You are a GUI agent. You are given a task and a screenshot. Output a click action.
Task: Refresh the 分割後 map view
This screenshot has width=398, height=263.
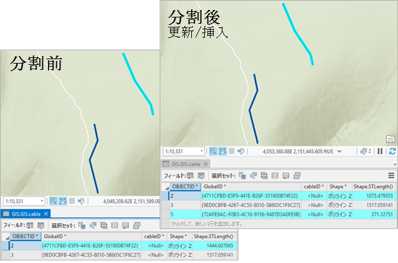point(392,151)
